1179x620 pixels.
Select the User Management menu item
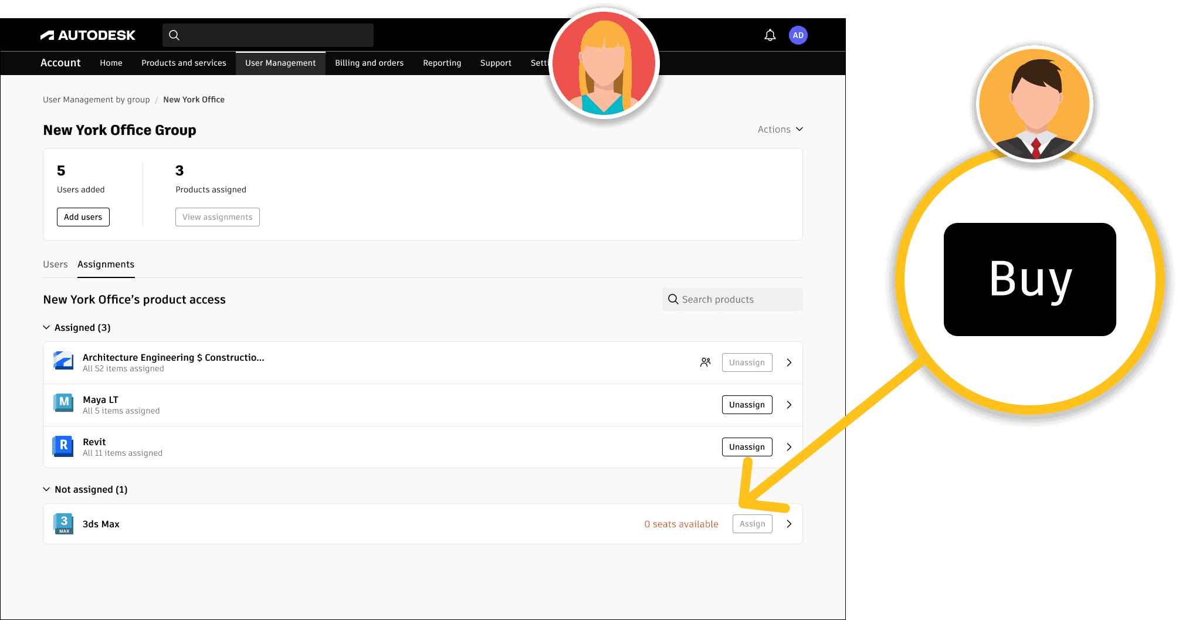[x=280, y=63]
